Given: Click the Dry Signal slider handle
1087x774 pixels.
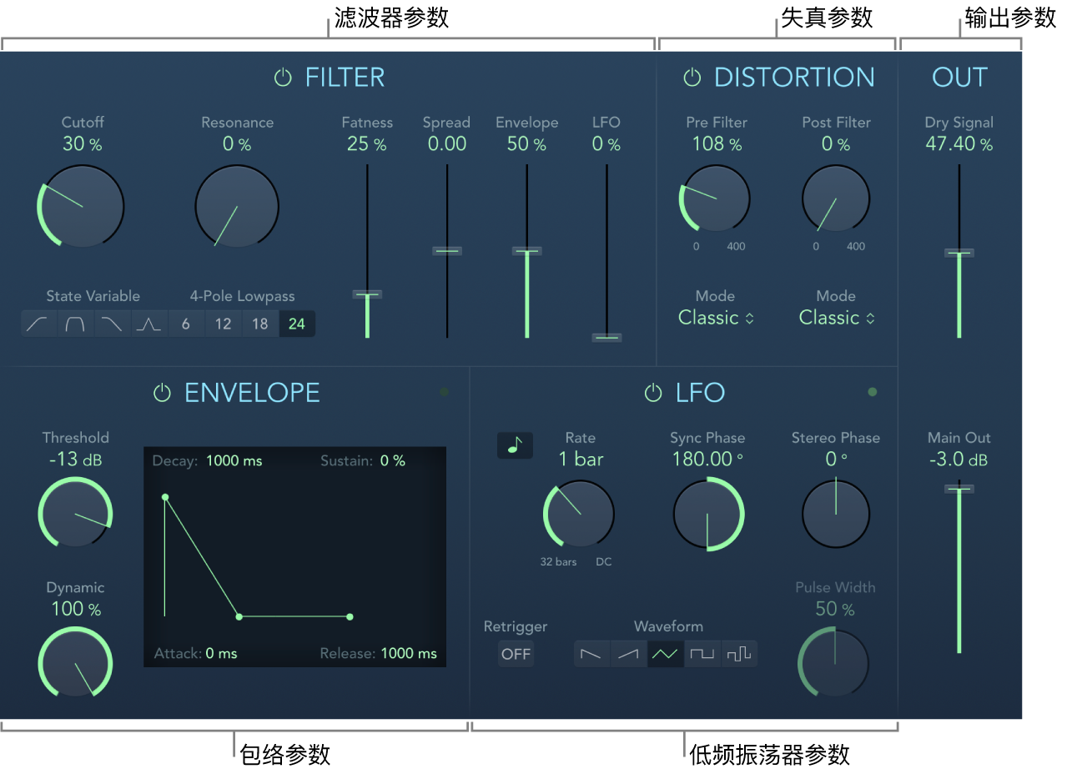Looking at the screenshot, I should pos(959,253).
